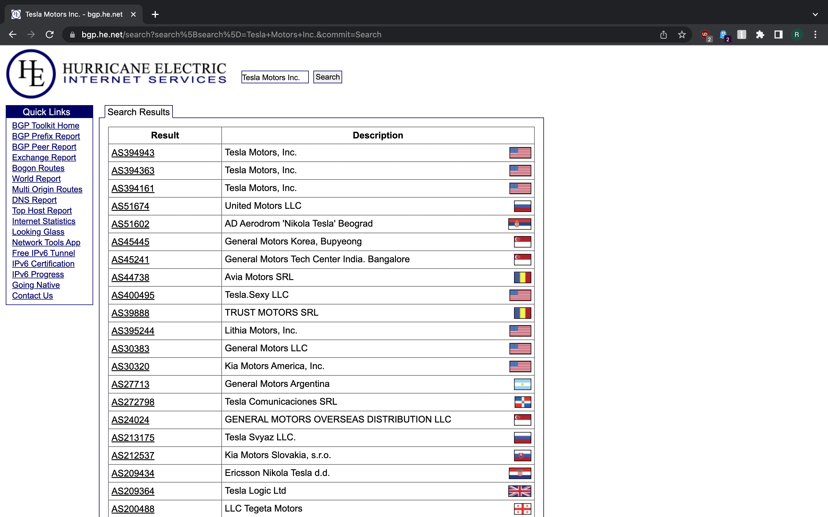
Task: Click the Russian flag for AS51674
Action: tap(522, 206)
